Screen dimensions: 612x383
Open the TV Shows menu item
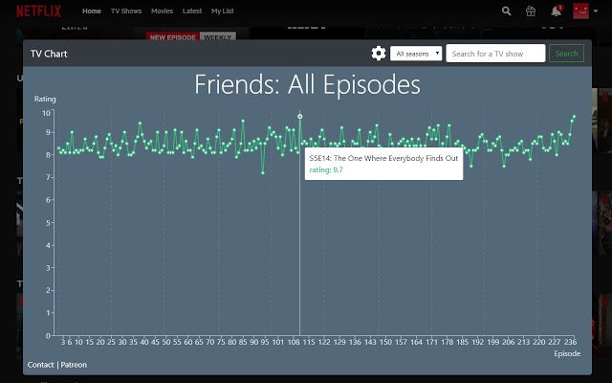[x=126, y=11]
